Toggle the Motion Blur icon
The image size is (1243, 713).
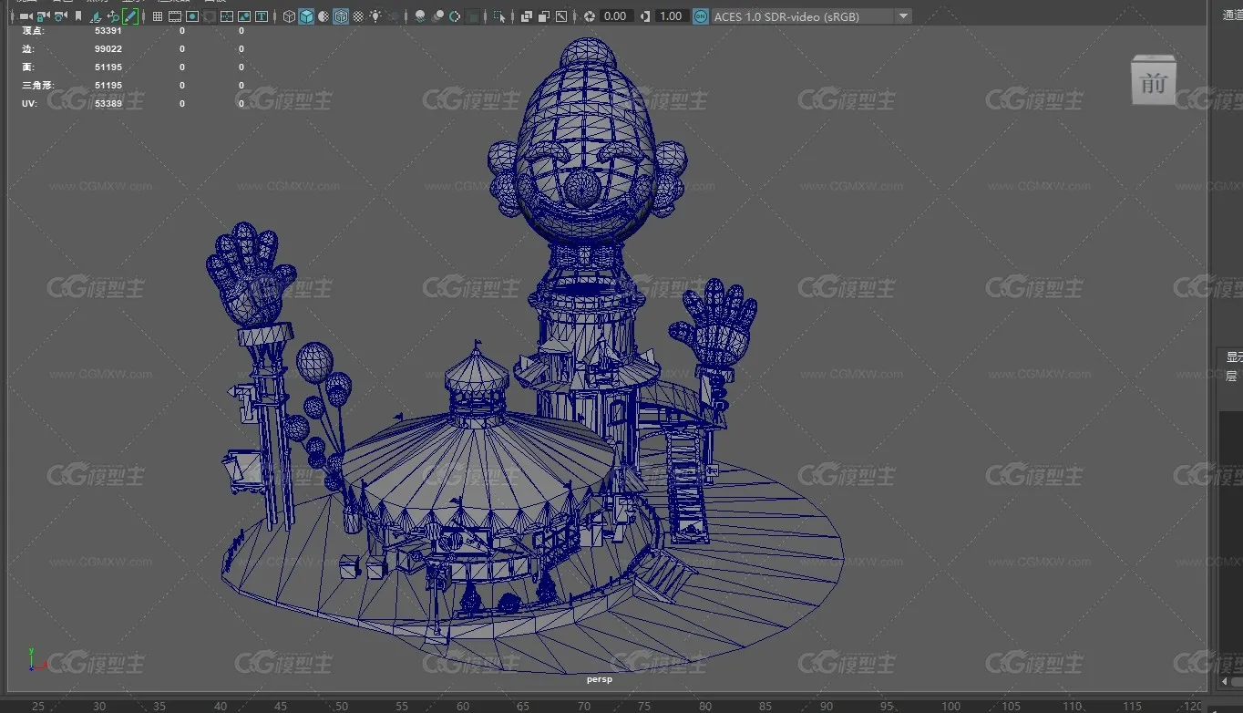[x=437, y=16]
